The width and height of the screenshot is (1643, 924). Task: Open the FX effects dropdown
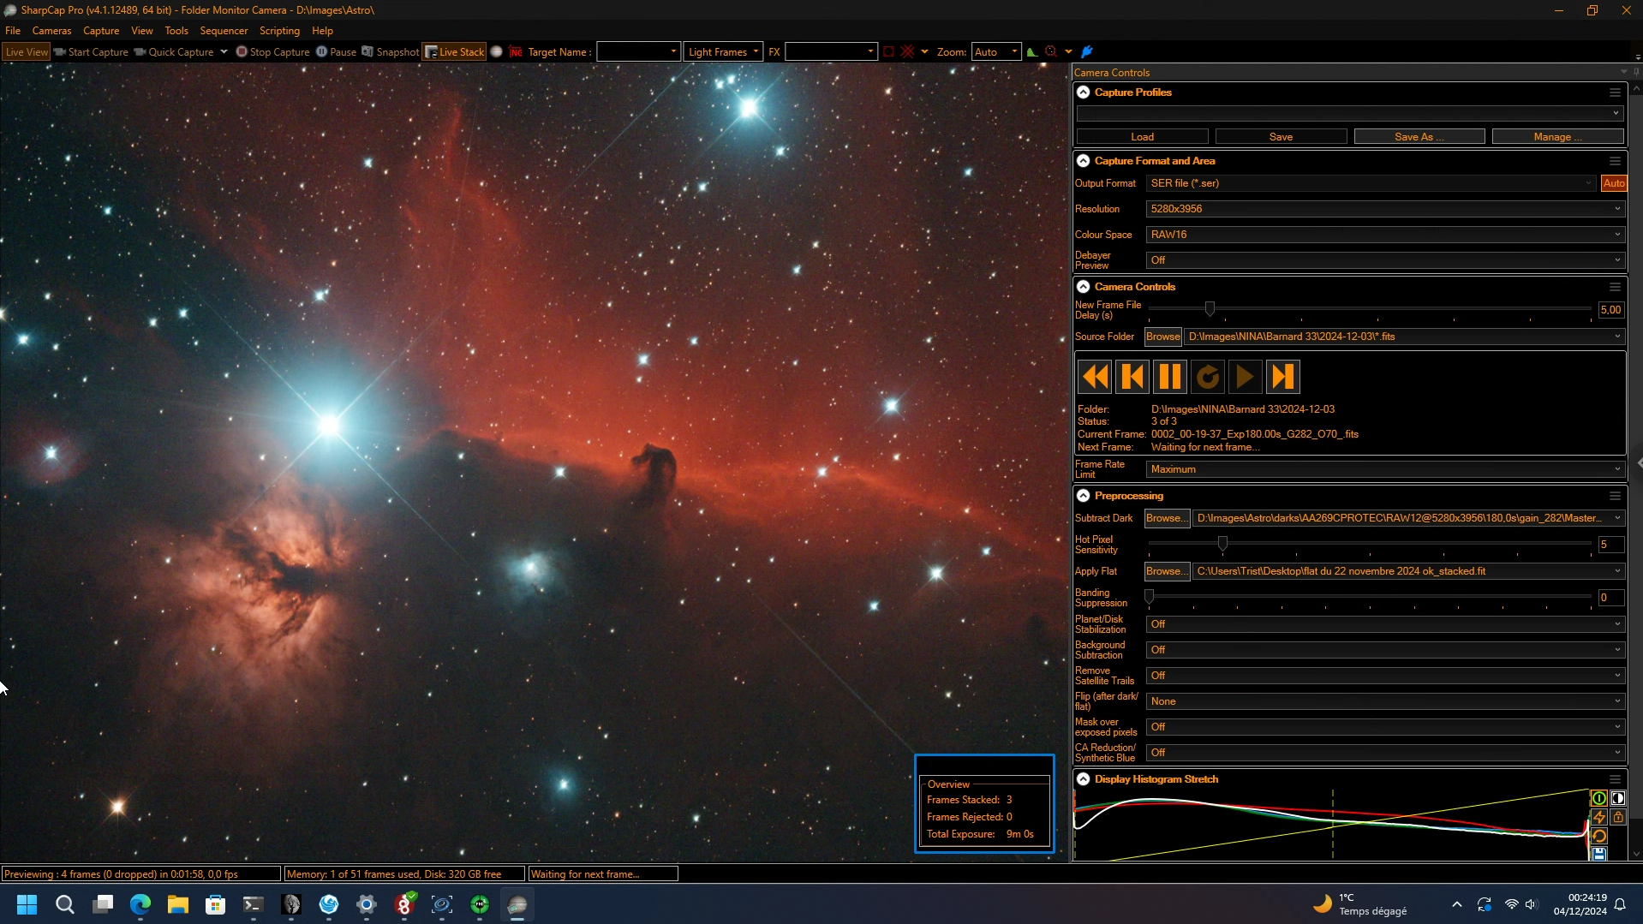click(831, 52)
